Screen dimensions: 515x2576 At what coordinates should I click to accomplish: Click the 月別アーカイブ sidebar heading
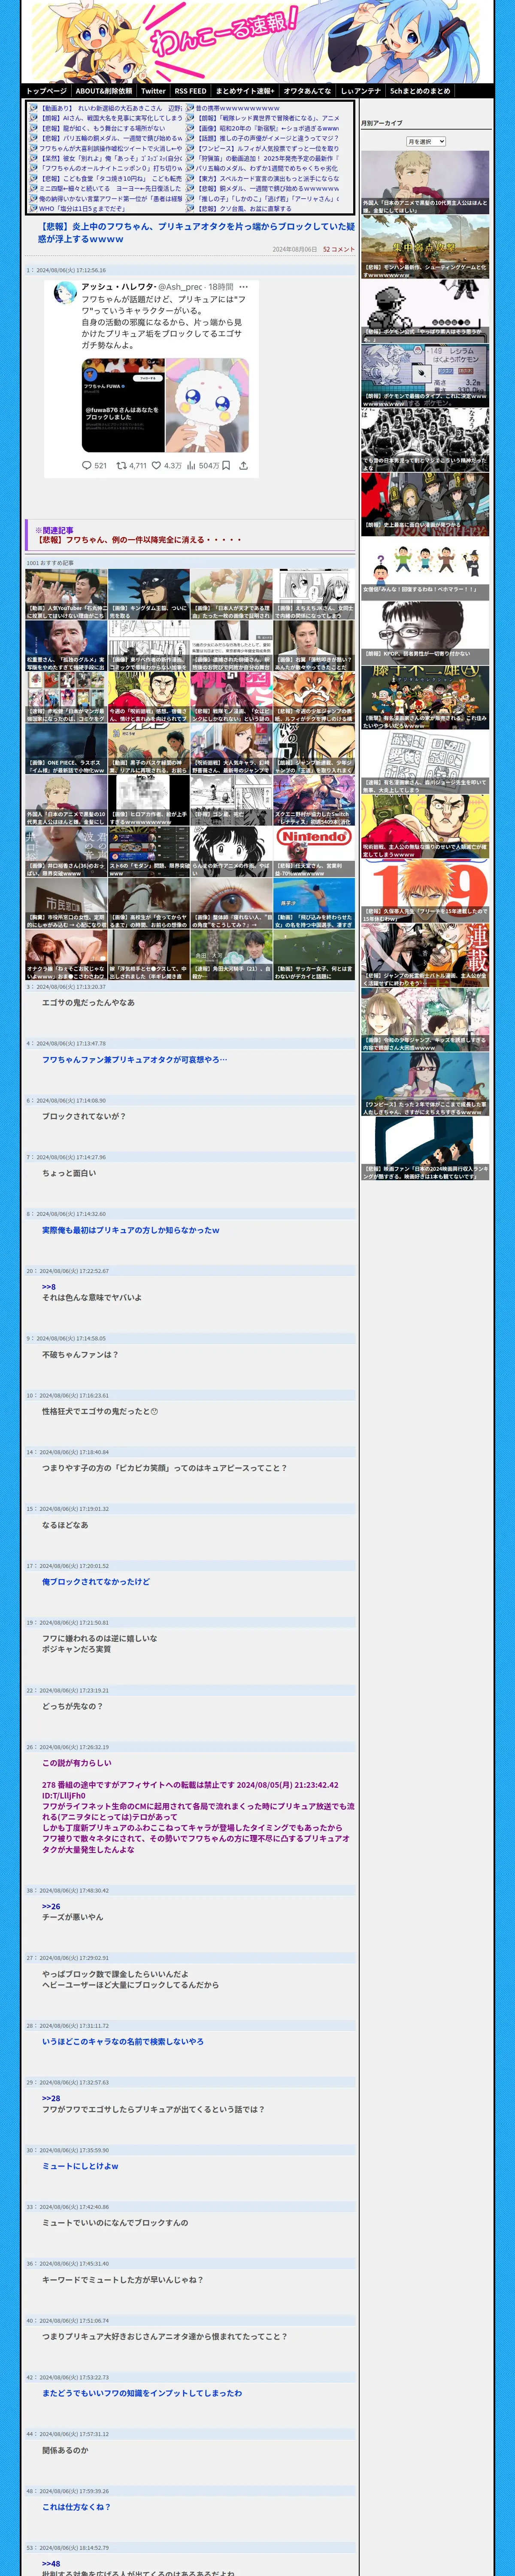click(382, 123)
